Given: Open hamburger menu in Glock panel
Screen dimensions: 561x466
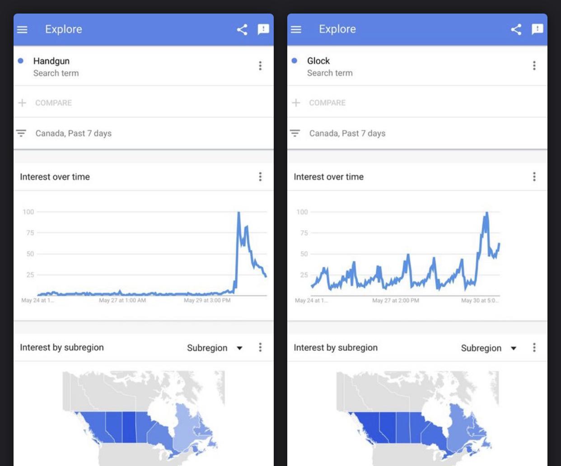Looking at the screenshot, I should 296,29.
